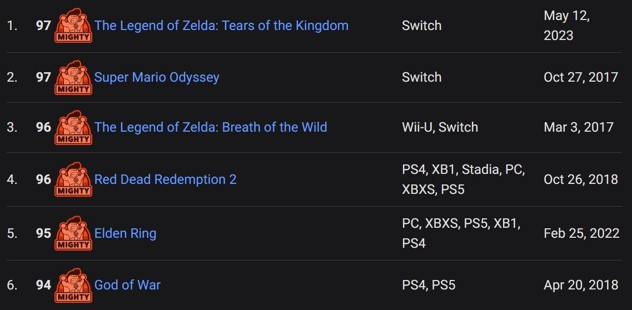This screenshot has height=310, width=632.
Task: Click the 95 score for Elden Ring
Action: click(43, 233)
